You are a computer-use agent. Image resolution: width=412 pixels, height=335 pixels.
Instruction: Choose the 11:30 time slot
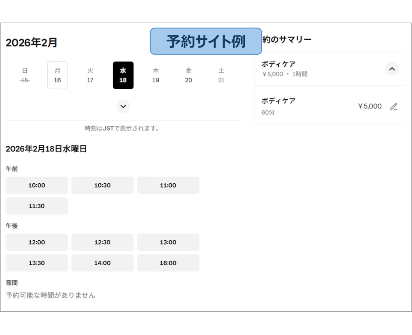coord(37,206)
